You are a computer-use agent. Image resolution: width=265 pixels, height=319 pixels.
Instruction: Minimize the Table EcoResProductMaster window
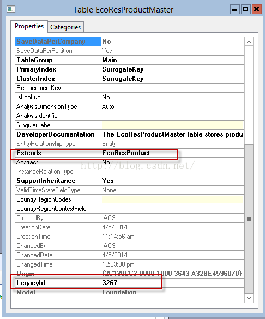pyautogui.click(x=235, y=9)
